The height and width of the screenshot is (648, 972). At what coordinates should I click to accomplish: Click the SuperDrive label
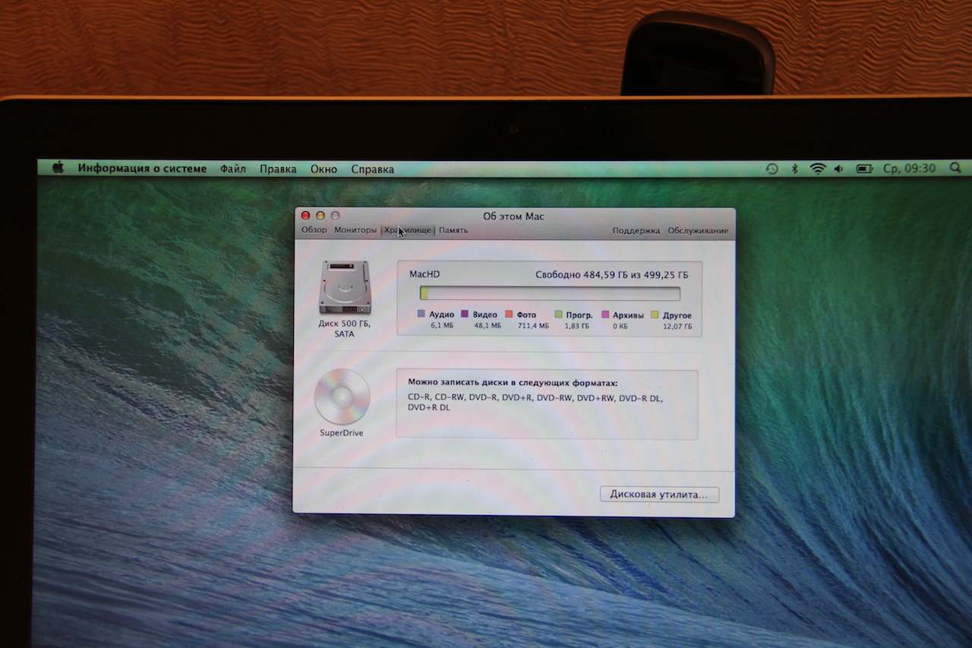(342, 433)
